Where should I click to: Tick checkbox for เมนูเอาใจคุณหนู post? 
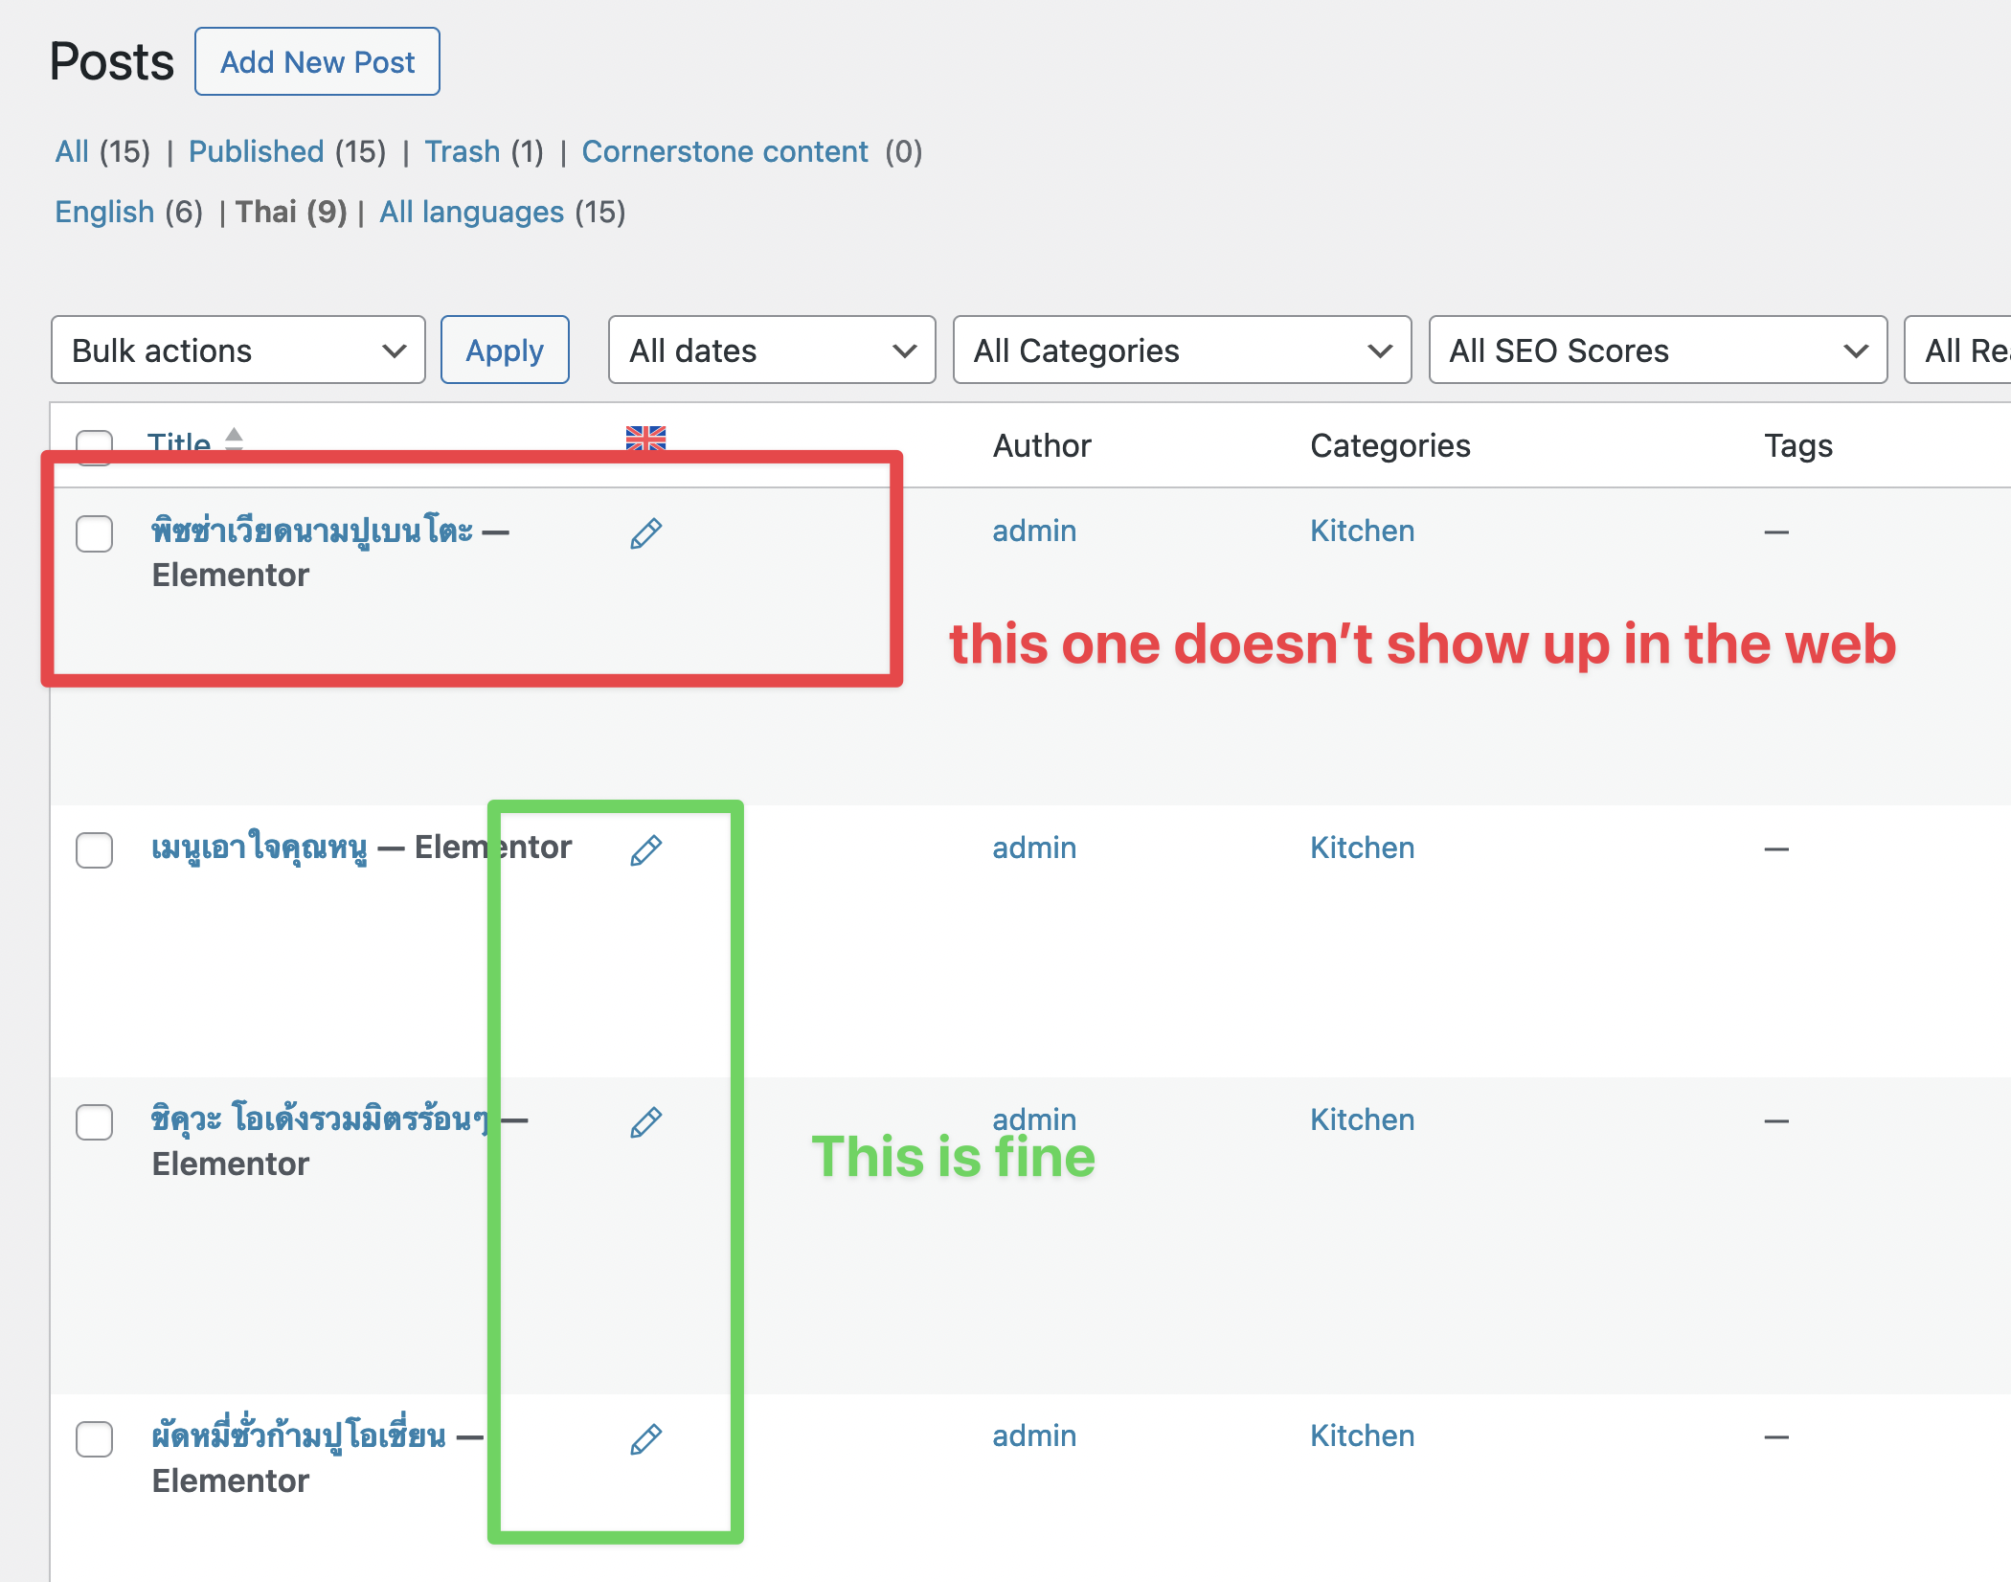click(x=95, y=849)
